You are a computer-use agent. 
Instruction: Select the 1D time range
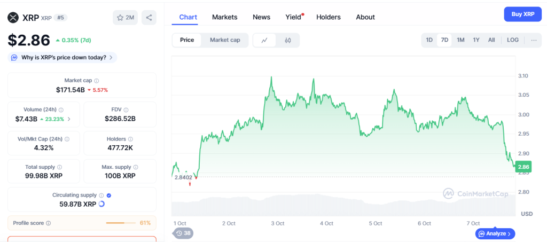click(x=429, y=40)
